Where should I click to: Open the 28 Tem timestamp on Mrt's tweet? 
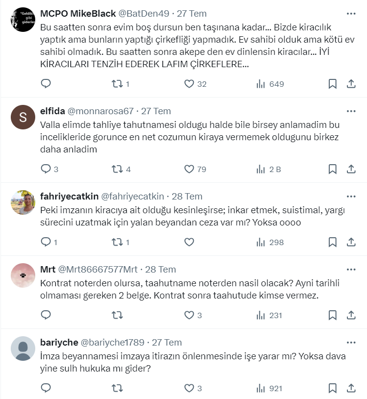pyautogui.click(x=161, y=270)
